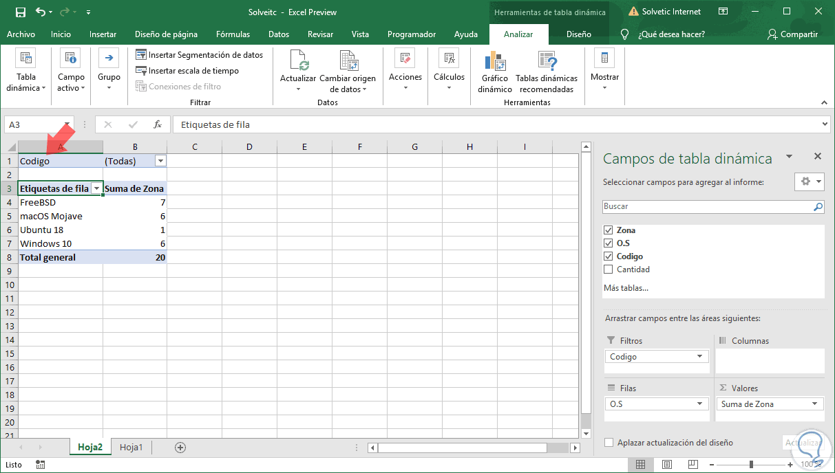Click the zoom slider handle
835x473 pixels.
click(x=751, y=465)
